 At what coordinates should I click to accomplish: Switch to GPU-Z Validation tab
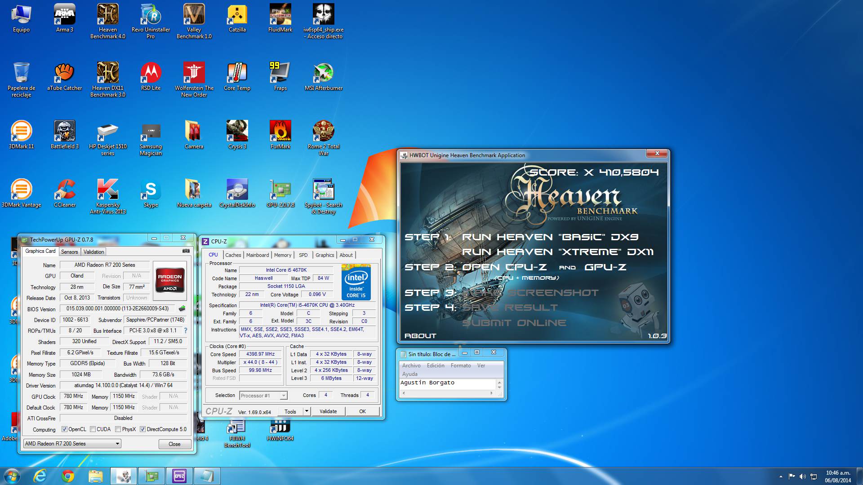click(x=93, y=252)
